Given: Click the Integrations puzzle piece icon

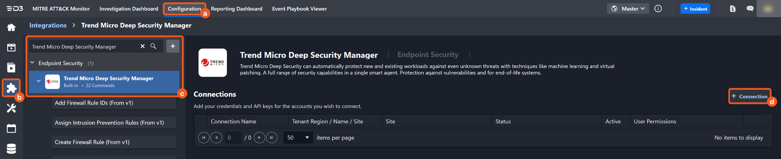Looking at the screenshot, I should [x=11, y=88].
